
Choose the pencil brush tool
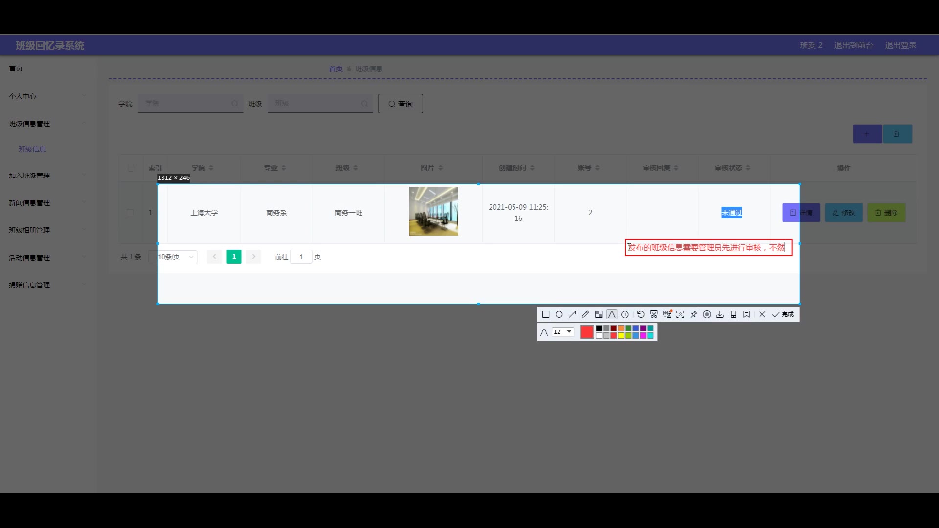(x=585, y=314)
